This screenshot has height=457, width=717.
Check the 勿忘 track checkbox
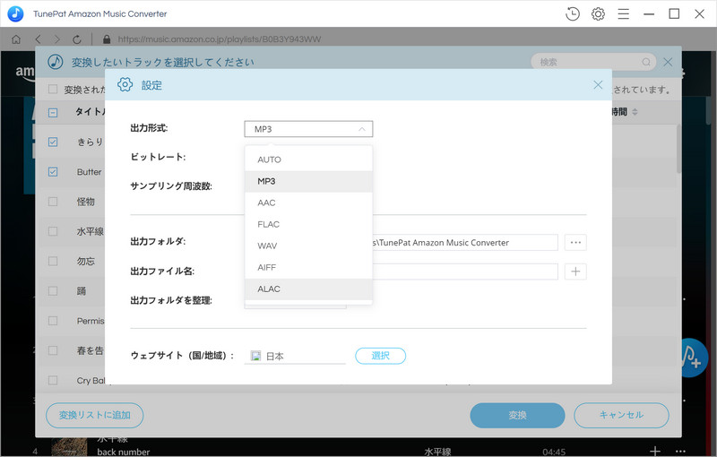point(53,261)
